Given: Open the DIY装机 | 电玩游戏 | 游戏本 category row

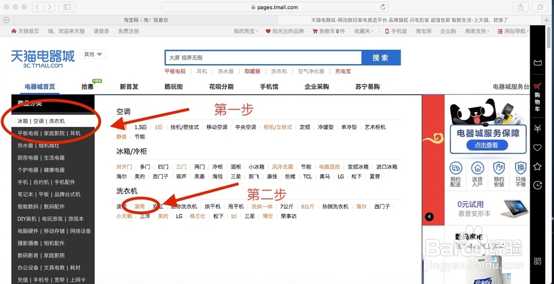Looking at the screenshot, I should [53, 219].
